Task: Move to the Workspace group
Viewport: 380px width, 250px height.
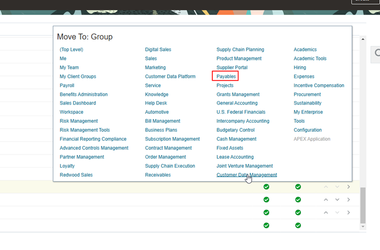Action: [x=71, y=112]
